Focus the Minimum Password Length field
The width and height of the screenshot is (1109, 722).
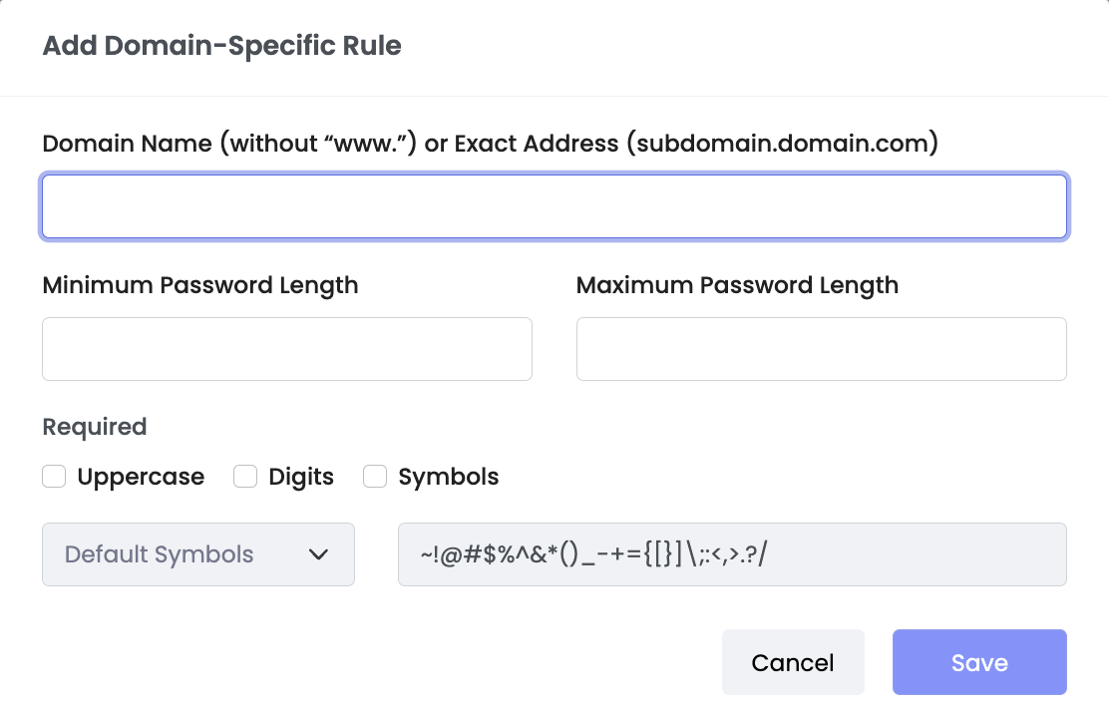[x=287, y=349]
